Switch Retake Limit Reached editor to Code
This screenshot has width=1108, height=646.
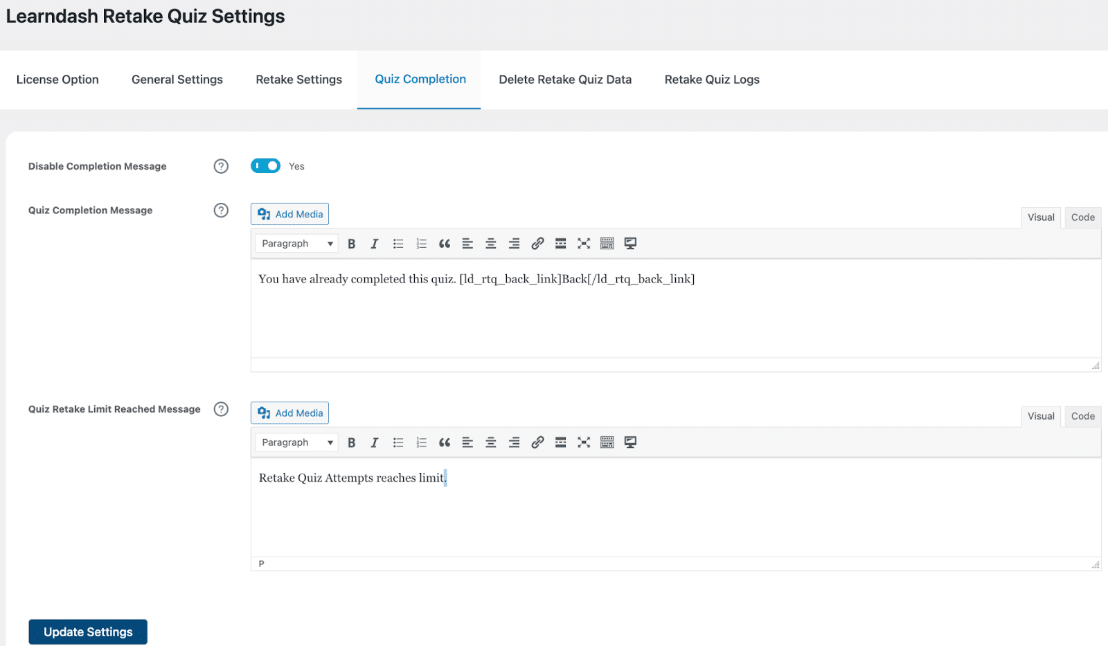(1083, 416)
